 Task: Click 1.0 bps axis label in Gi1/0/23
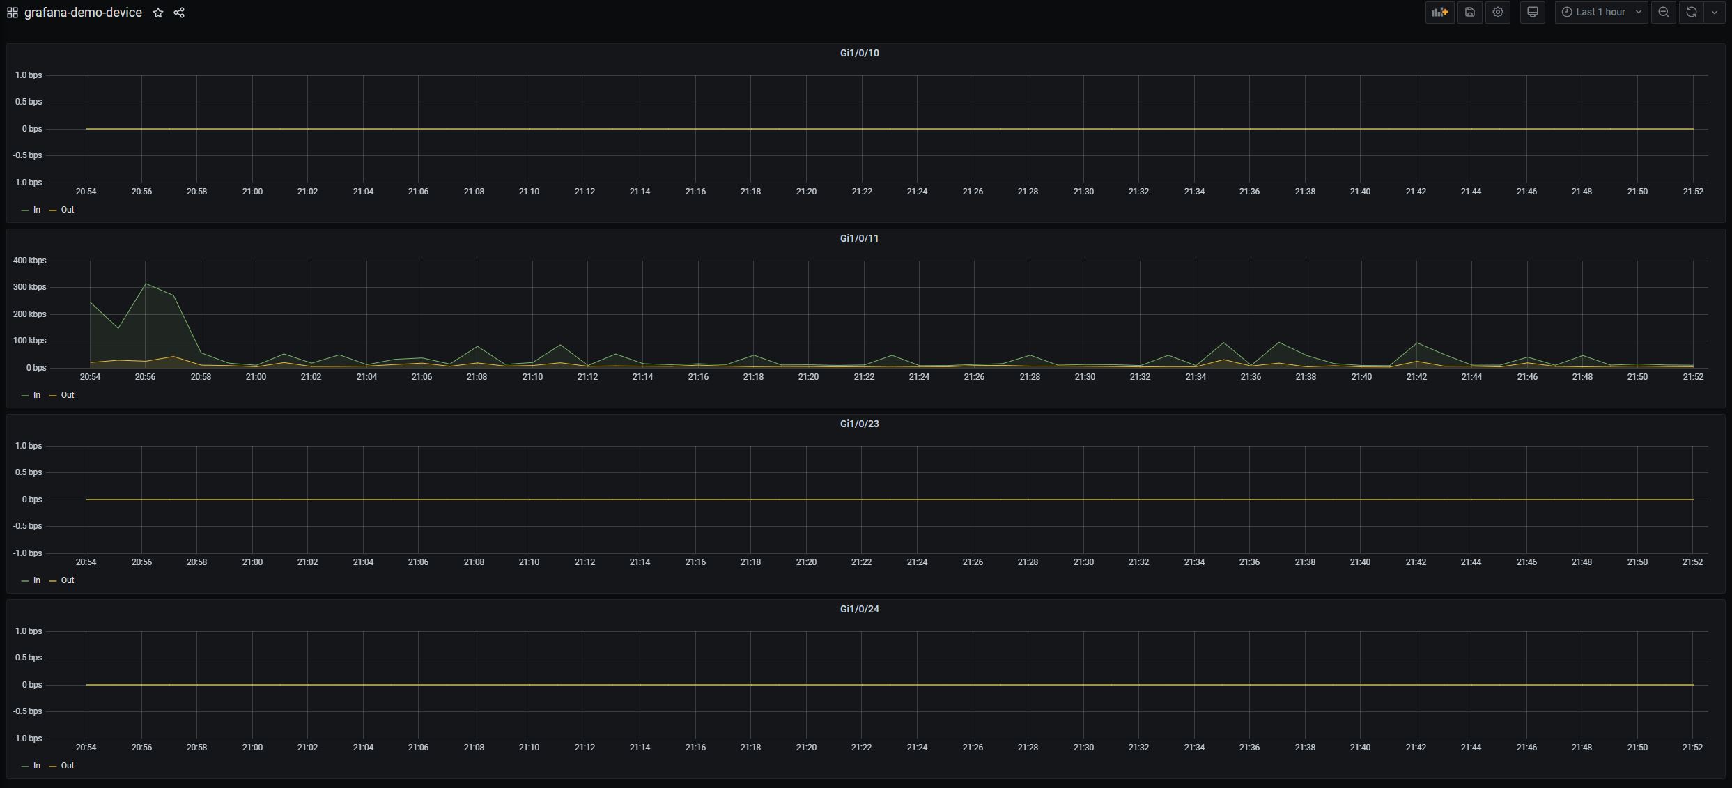[29, 446]
